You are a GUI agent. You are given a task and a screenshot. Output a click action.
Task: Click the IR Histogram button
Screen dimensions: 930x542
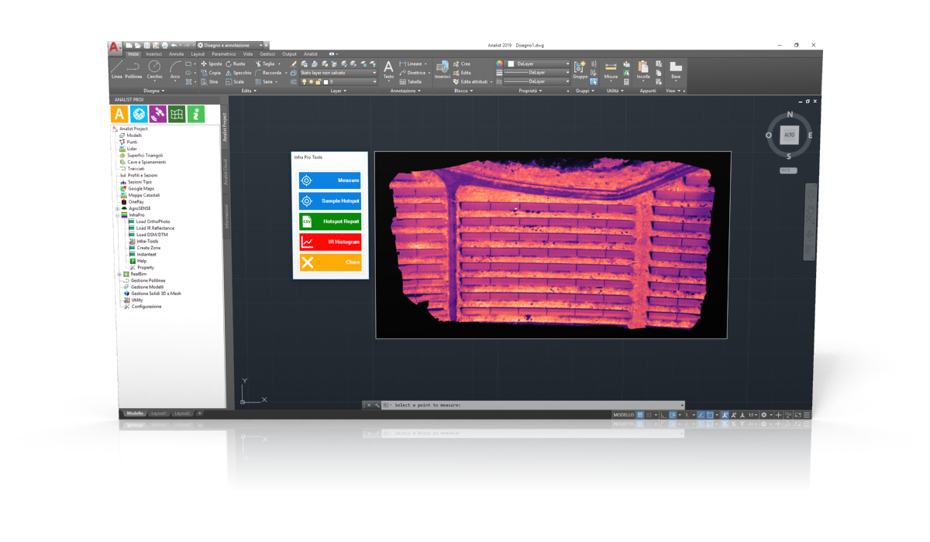tap(330, 242)
